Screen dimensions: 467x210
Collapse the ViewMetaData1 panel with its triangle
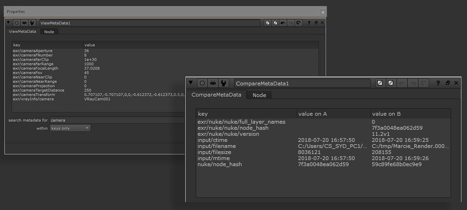(8, 22)
